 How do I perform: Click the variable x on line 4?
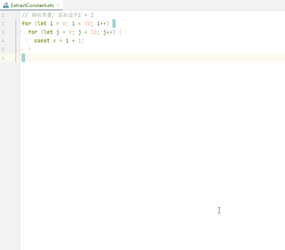click(55, 41)
